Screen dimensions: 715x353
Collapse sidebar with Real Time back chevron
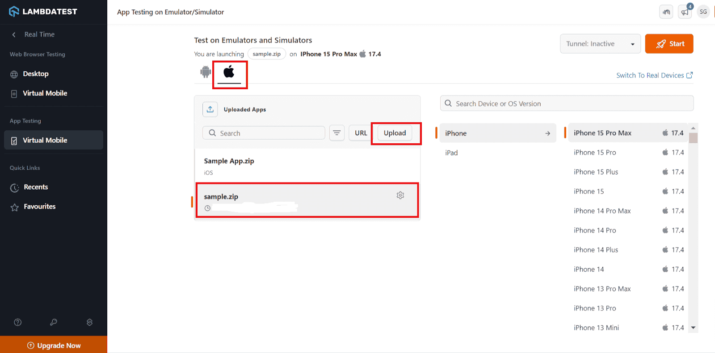pyautogui.click(x=14, y=34)
